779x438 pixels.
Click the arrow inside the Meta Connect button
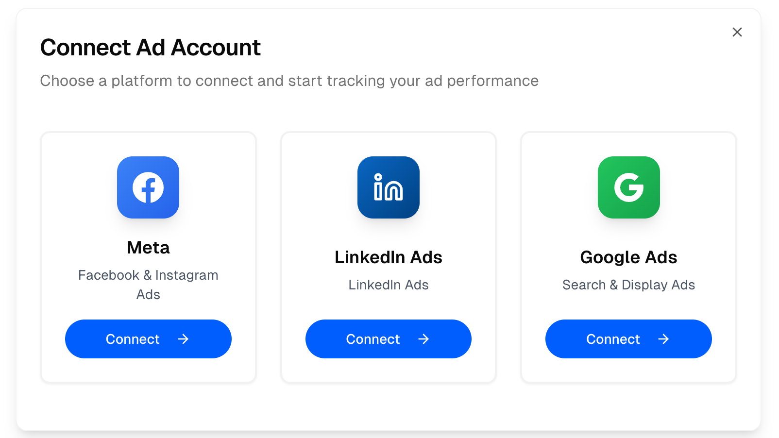[184, 339]
